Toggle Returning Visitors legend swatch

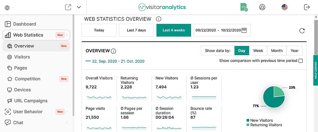[x=248, y=125]
